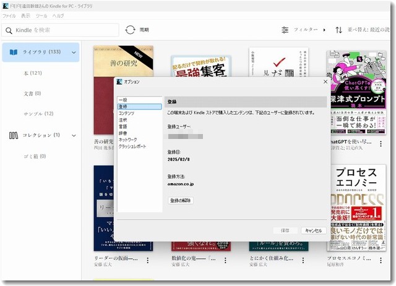
Task: Select 登録 in options list
Action: point(140,106)
